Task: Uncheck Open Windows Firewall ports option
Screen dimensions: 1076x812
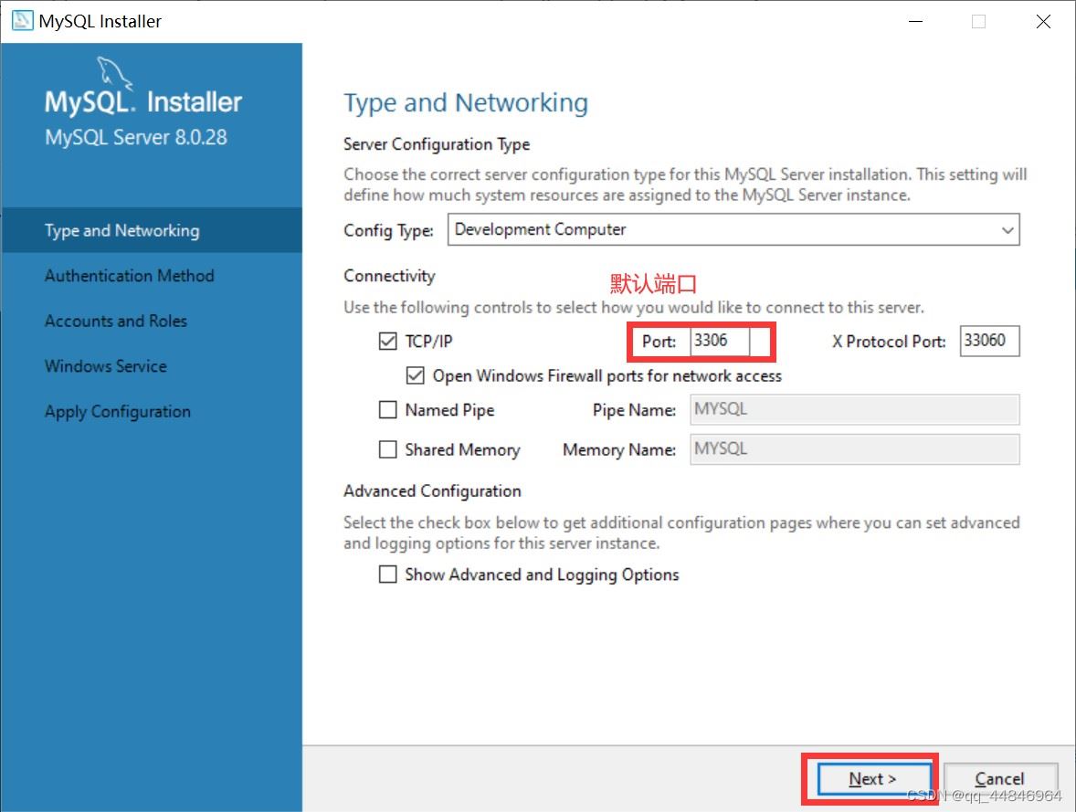Action: [416, 375]
